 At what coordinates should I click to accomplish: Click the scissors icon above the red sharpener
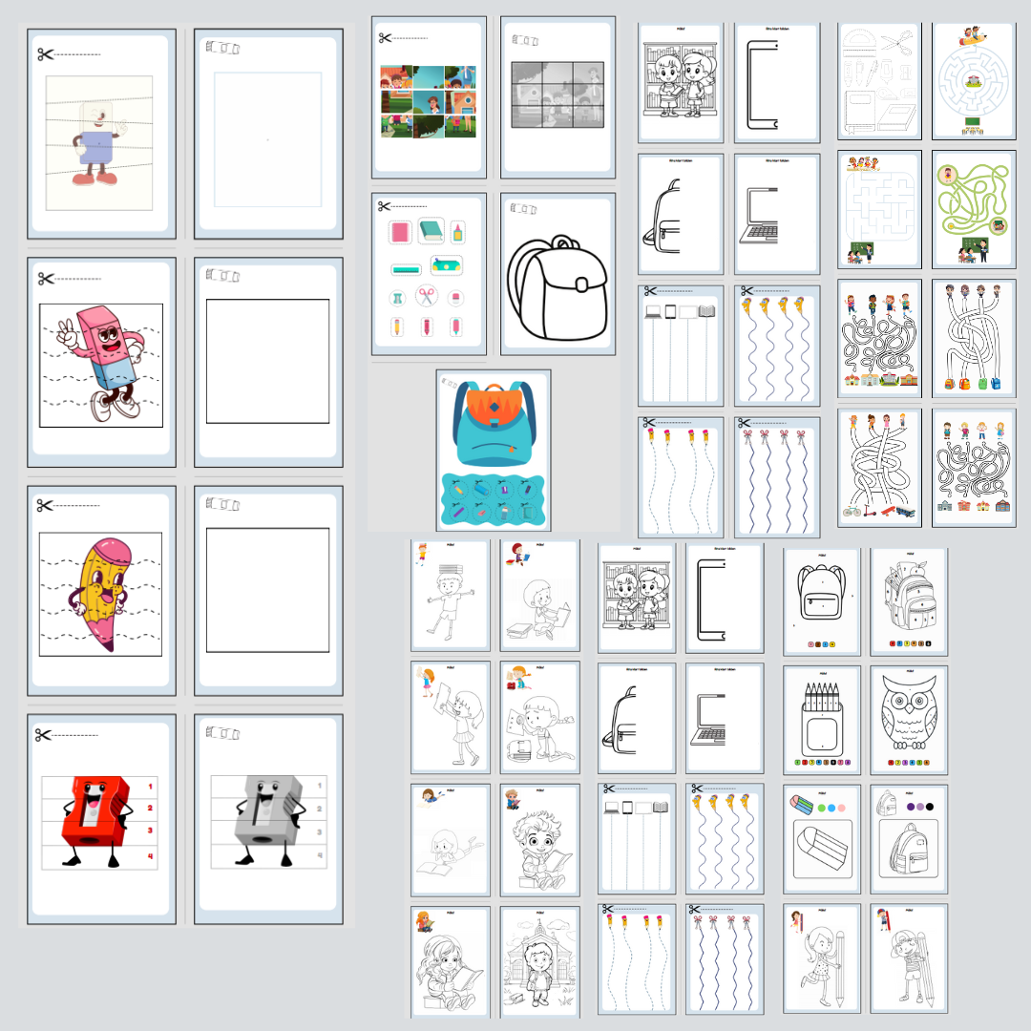click(x=44, y=734)
